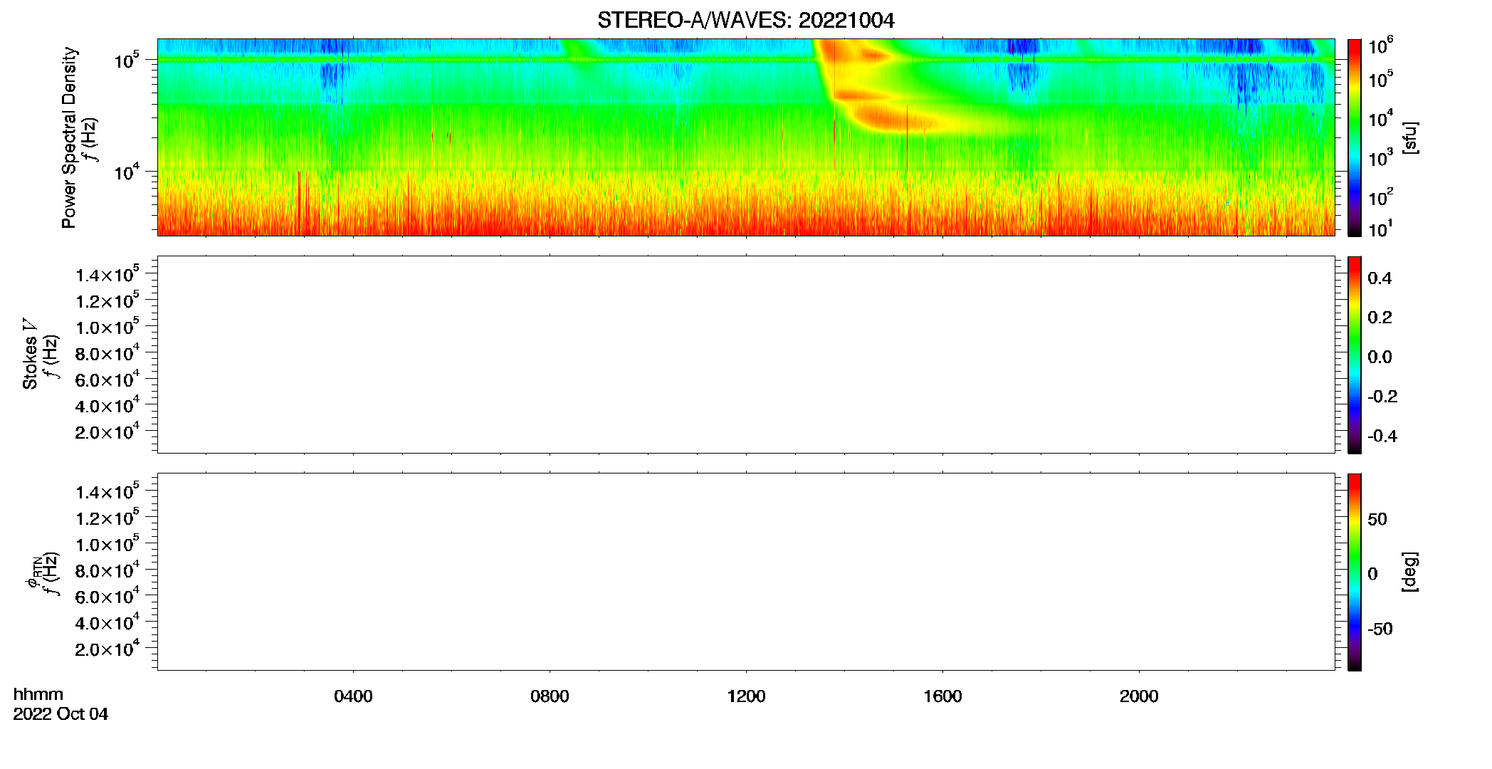The image size is (1492, 769).
Task: Click the -0.2 tick on Stokes color bar
Action: coord(1382,397)
